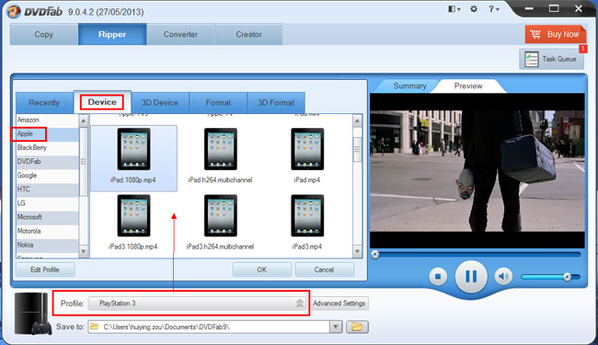
Task: Switch to the Preview tab
Action: coord(468,86)
